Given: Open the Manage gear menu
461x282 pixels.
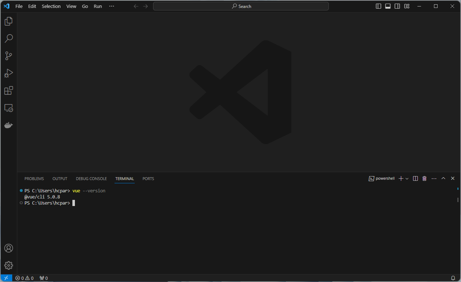Looking at the screenshot, I should 9,265.
